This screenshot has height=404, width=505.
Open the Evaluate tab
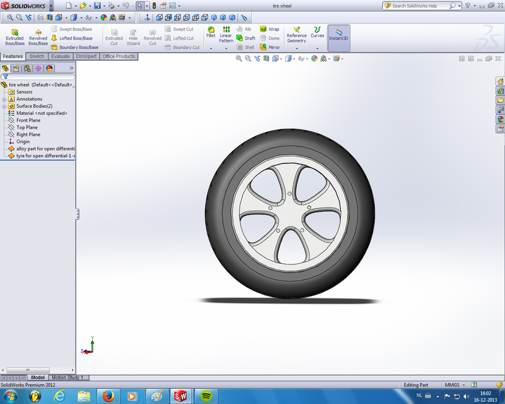[60, 56]
